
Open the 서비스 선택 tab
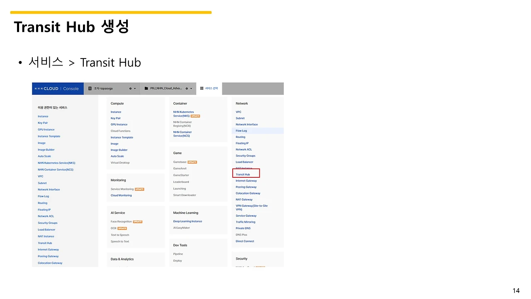(x=209, y=88)
